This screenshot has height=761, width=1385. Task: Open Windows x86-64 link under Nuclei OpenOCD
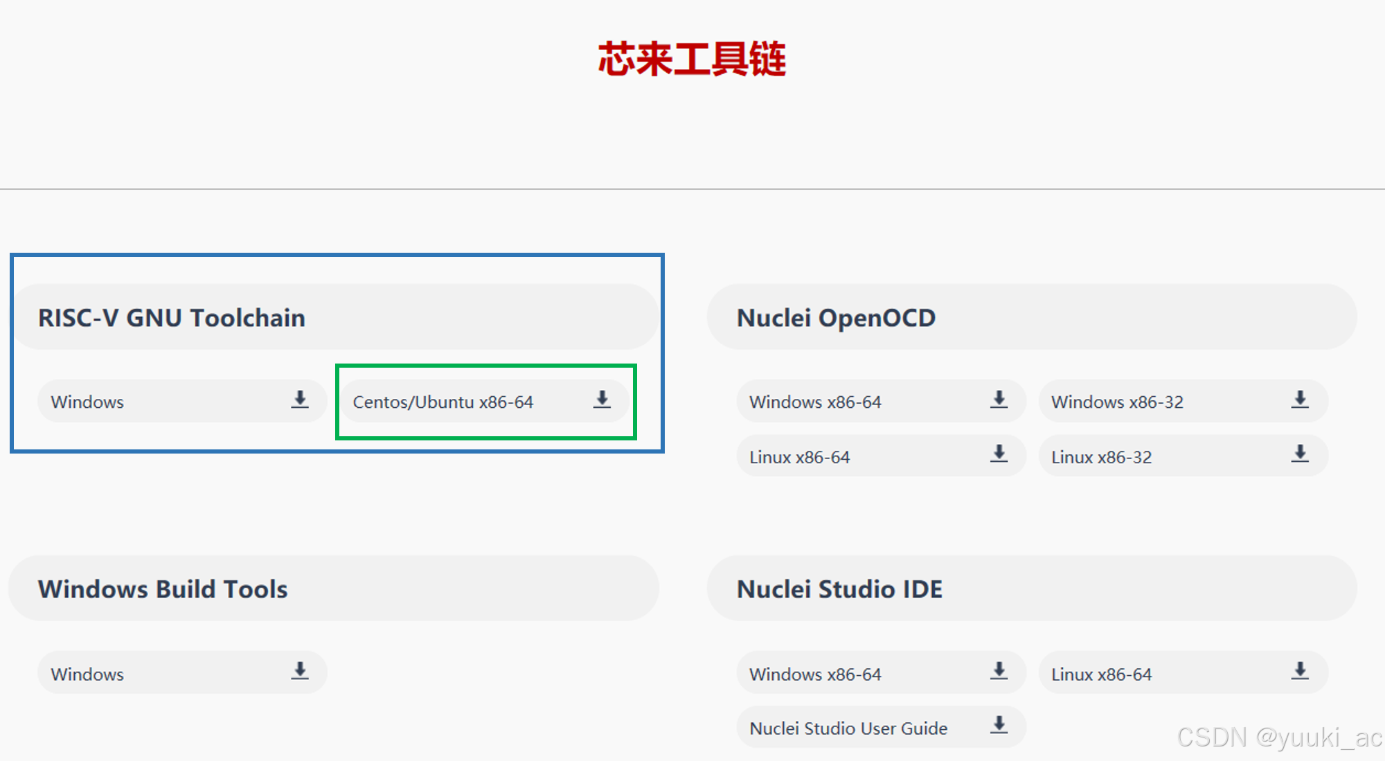tap(881, 401)
